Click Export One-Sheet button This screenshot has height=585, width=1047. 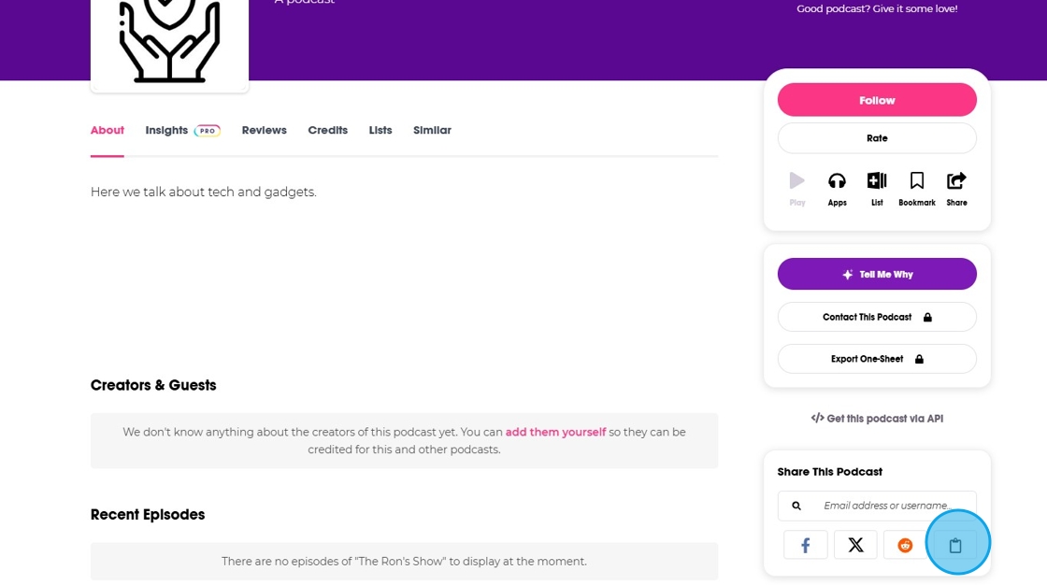tap(877, 359)
